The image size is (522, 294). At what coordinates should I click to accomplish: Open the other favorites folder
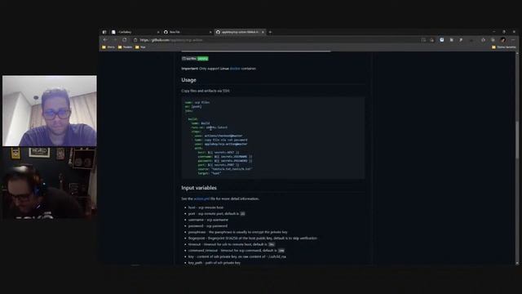point(504,47)
